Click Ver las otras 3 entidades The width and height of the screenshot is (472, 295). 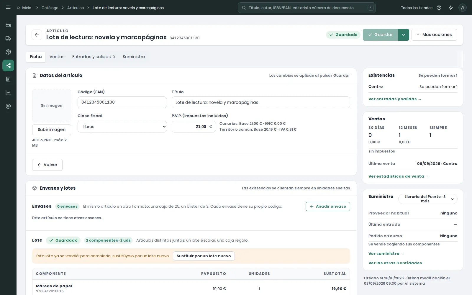(395, 263)
